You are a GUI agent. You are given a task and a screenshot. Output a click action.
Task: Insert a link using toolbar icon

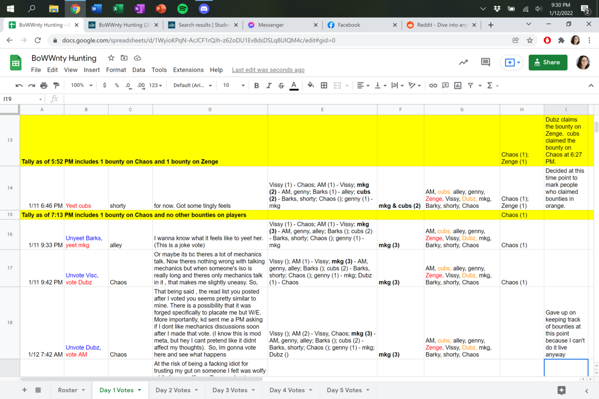pos(433,85)
